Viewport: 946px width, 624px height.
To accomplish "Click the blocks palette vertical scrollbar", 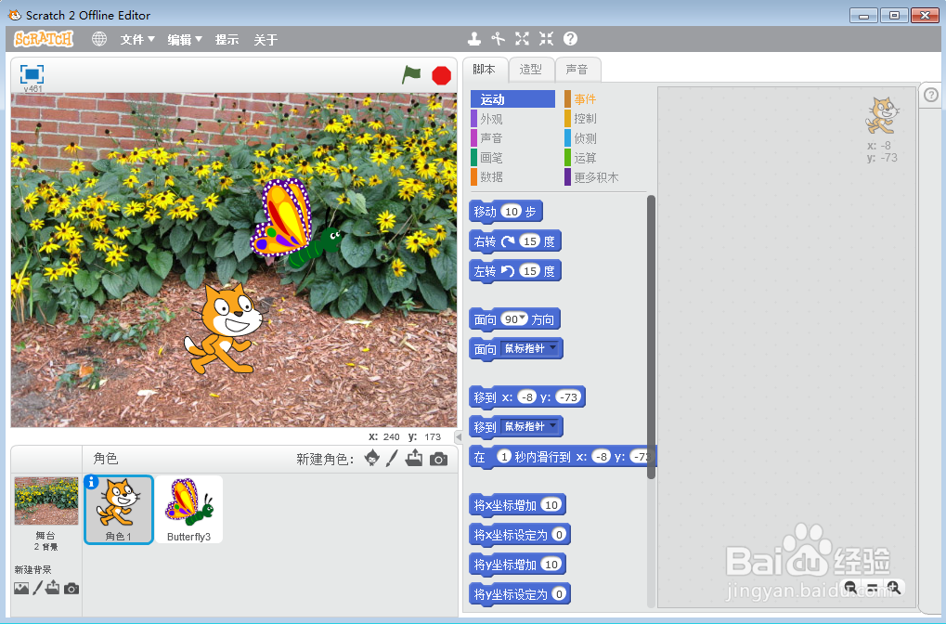I will (x=651, y=337).
